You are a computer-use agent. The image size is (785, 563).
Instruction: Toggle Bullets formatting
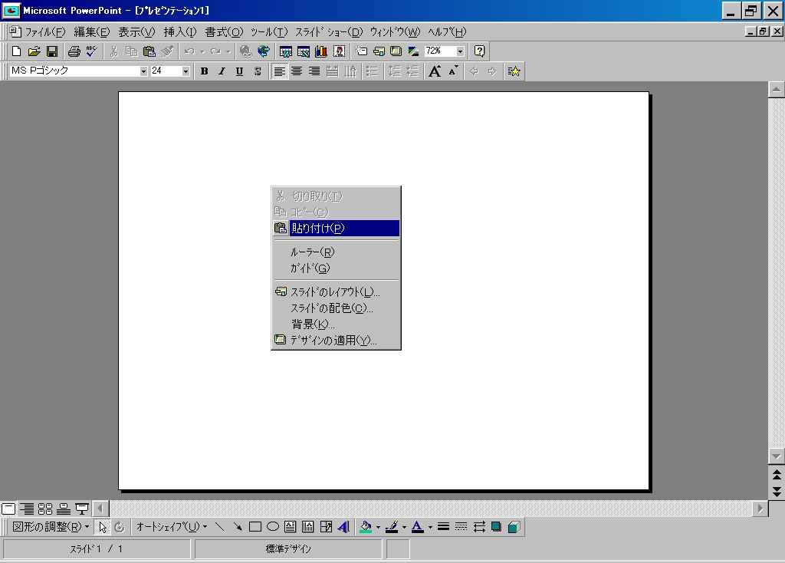coord(372,71)
